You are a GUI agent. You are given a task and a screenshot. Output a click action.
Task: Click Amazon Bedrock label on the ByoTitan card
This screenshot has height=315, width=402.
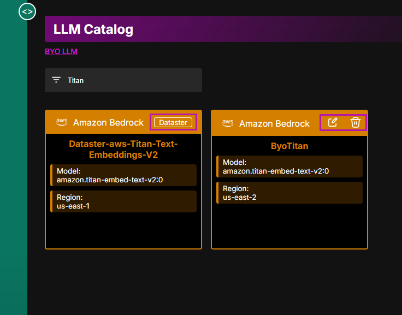(274, 123)
